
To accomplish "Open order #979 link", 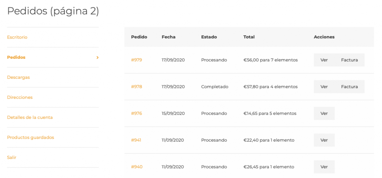I will [137, 60].
